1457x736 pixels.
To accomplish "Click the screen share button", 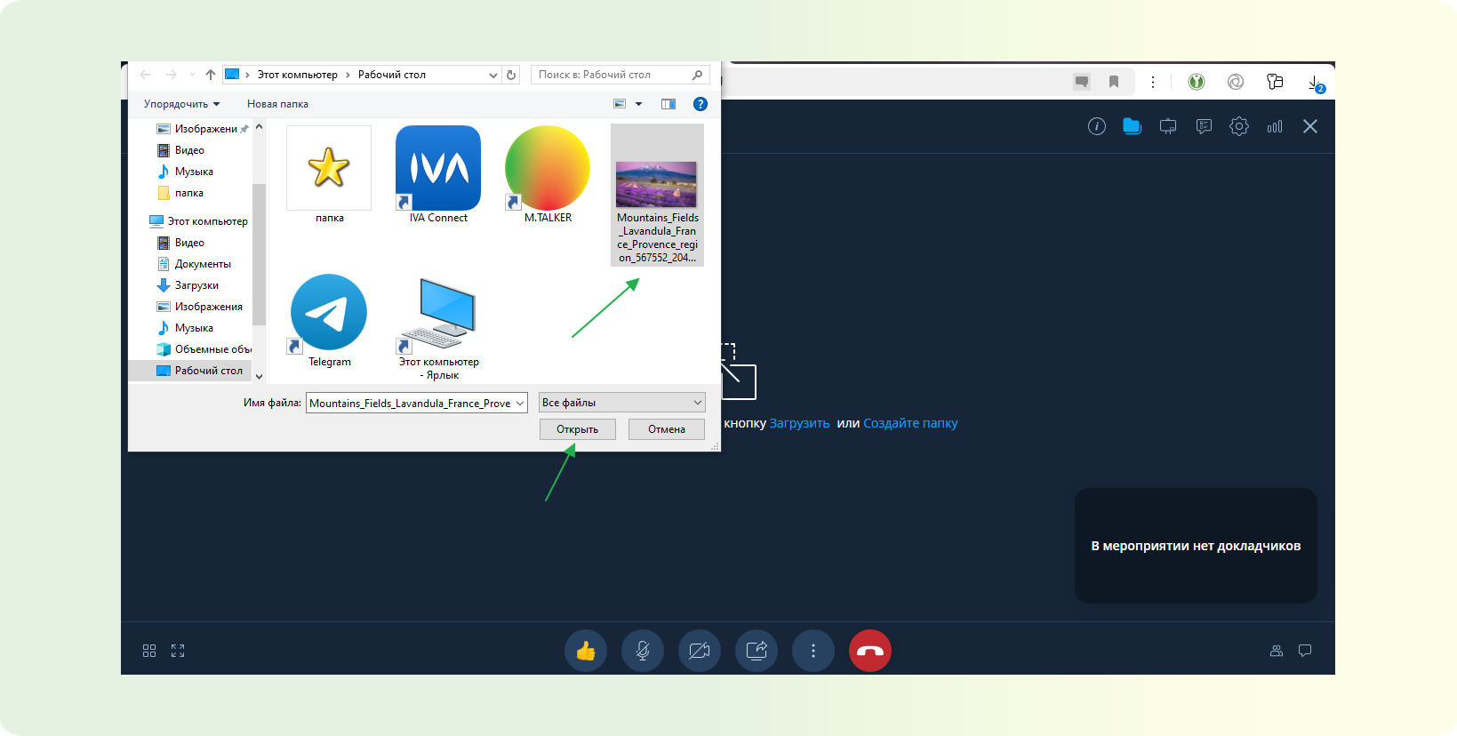I will pyautogui.click(x=757, y=652).
